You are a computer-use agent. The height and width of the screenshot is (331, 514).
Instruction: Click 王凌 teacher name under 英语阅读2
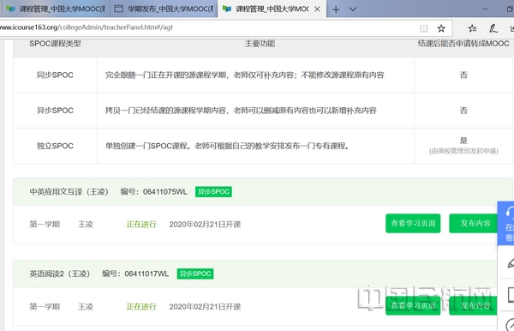(x=86, y=307)
